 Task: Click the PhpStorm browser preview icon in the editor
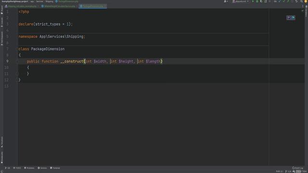pos(289,18)
